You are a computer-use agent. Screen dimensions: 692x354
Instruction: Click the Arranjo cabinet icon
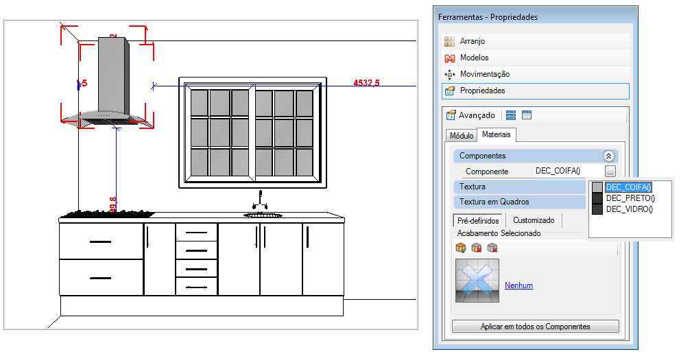point(449,41)
